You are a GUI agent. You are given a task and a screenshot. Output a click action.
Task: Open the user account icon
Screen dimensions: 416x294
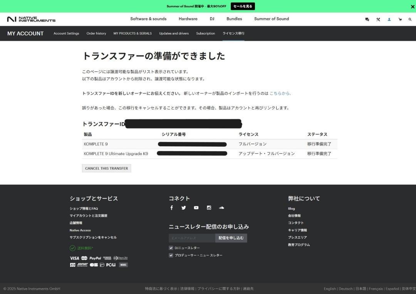pos(389,19)
